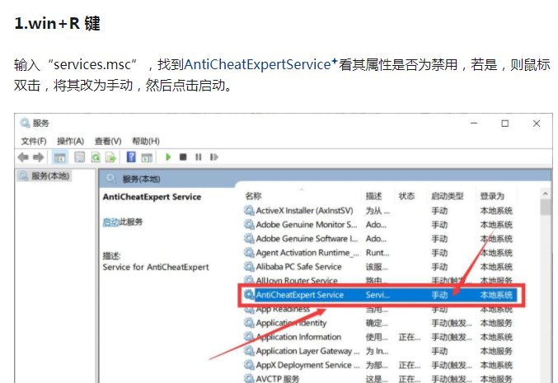Sort by the 登录为 column header

tap(492, 196)
